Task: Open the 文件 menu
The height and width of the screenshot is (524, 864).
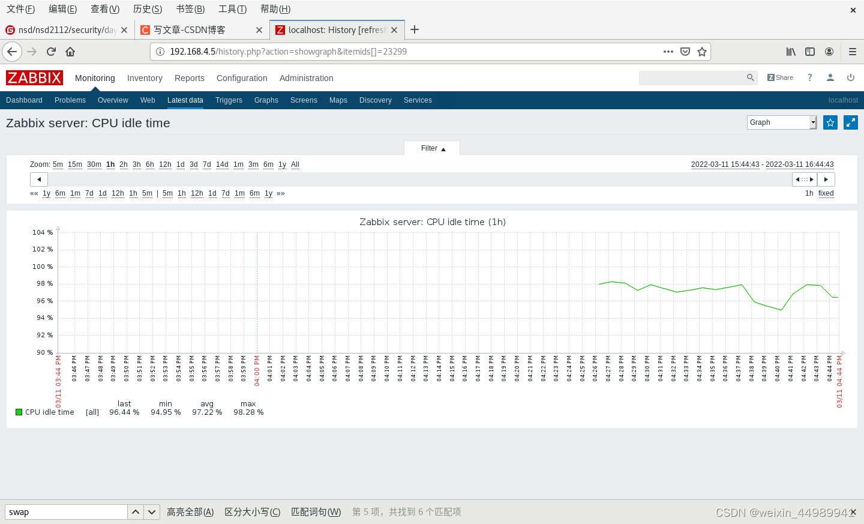Action: tap(21, 9)
